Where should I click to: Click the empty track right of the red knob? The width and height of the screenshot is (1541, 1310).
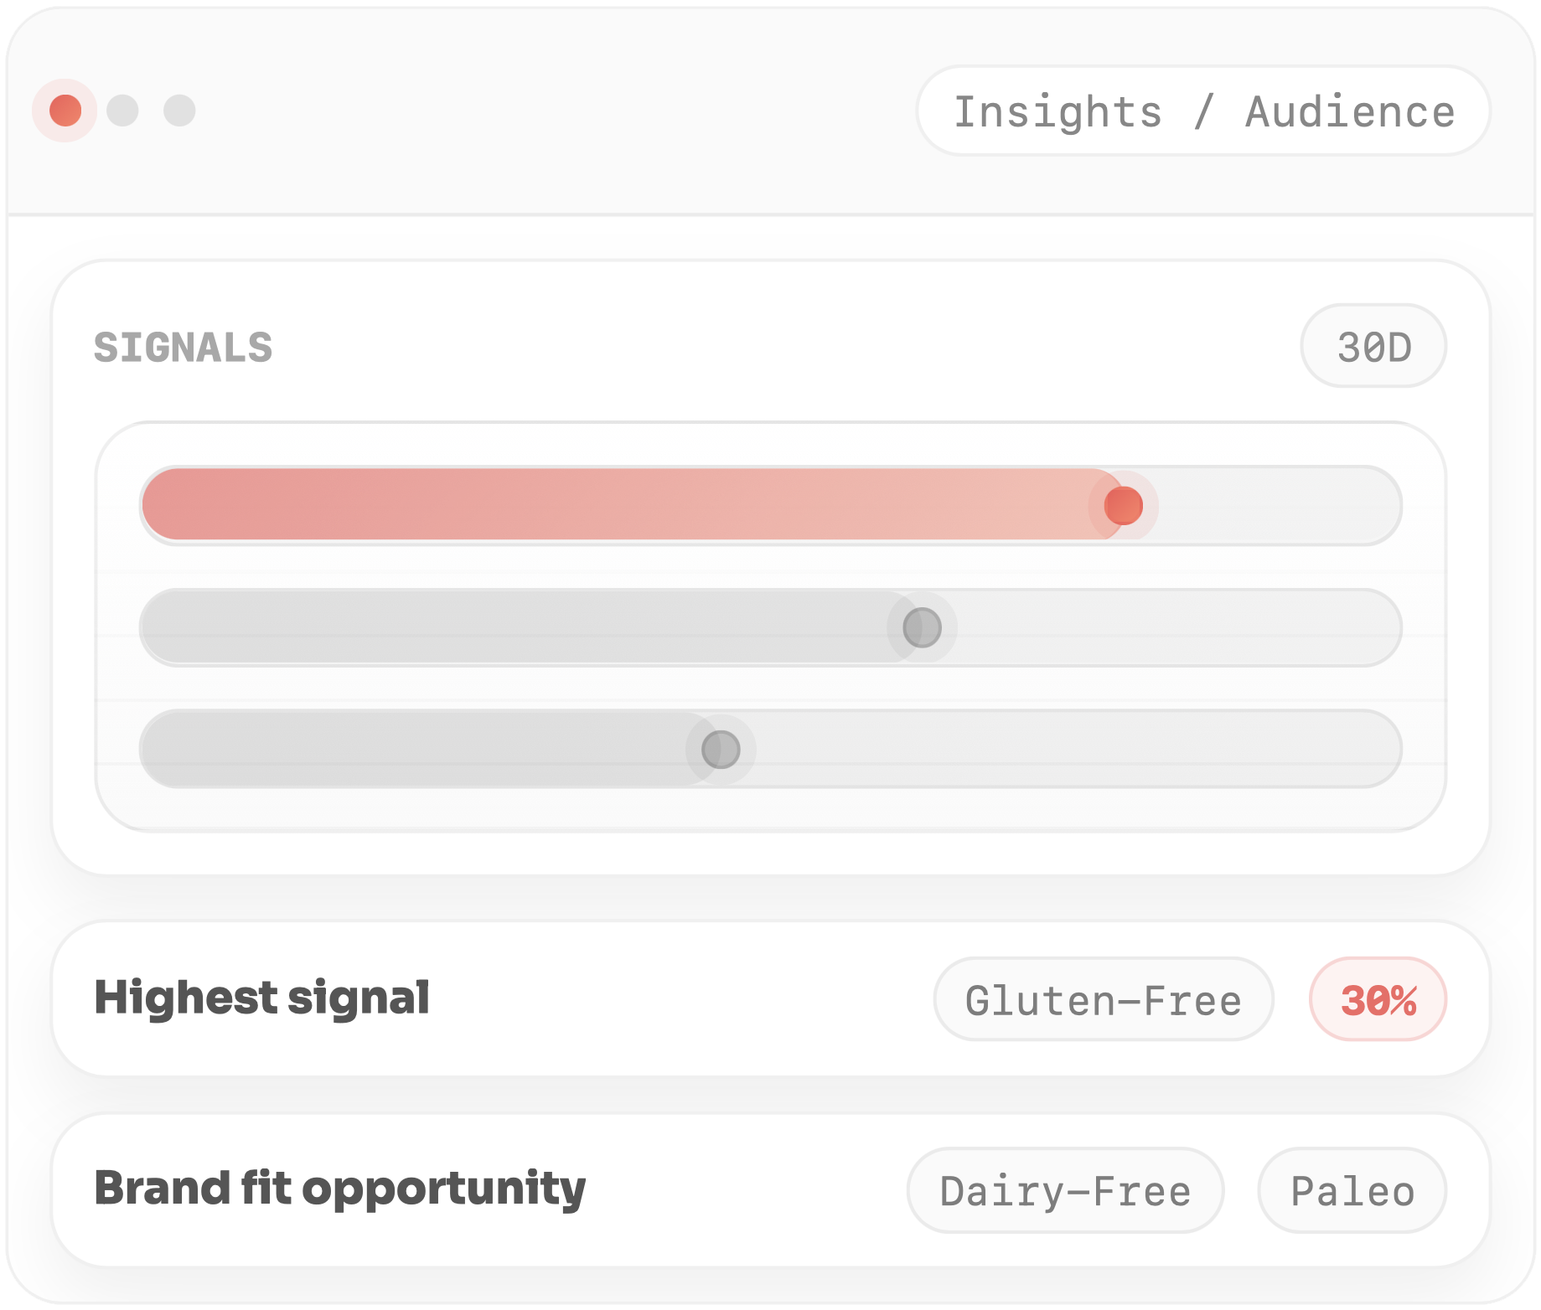click(x=1274, y=505)
